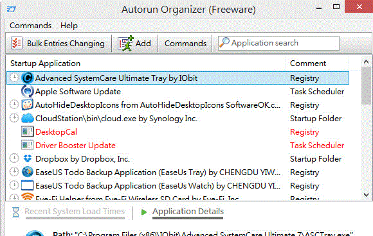
Task: Toggle delay clock for AutoHideDesktopIcons entry
Action: (14, 105)
